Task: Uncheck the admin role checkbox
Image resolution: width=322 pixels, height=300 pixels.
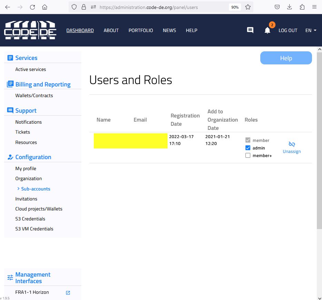Action: (248, 148)
